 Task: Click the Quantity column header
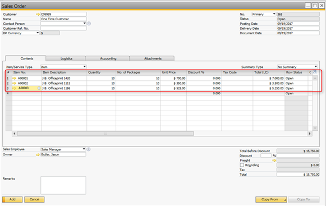(101, 72)
